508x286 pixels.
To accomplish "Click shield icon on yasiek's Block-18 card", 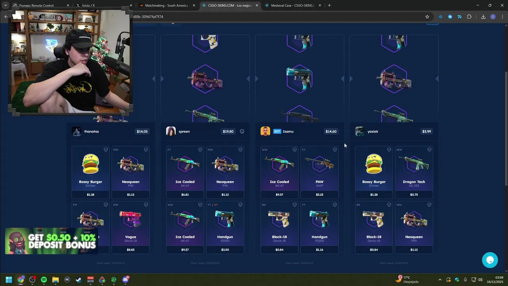I will click(x=389, y=205).
